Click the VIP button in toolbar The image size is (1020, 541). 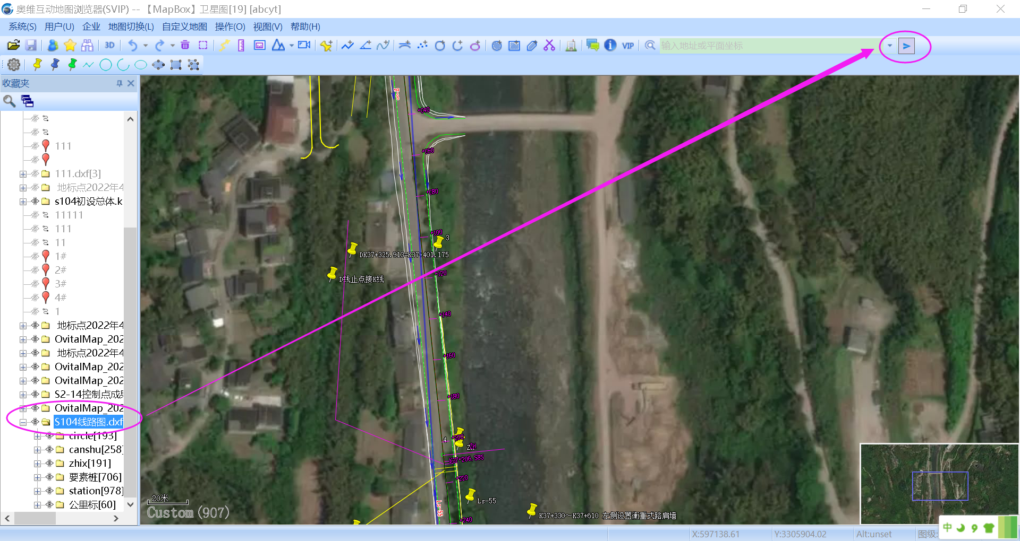click(628, 46)
